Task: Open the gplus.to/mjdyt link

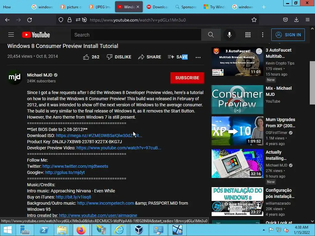Action: click(65, 172)
